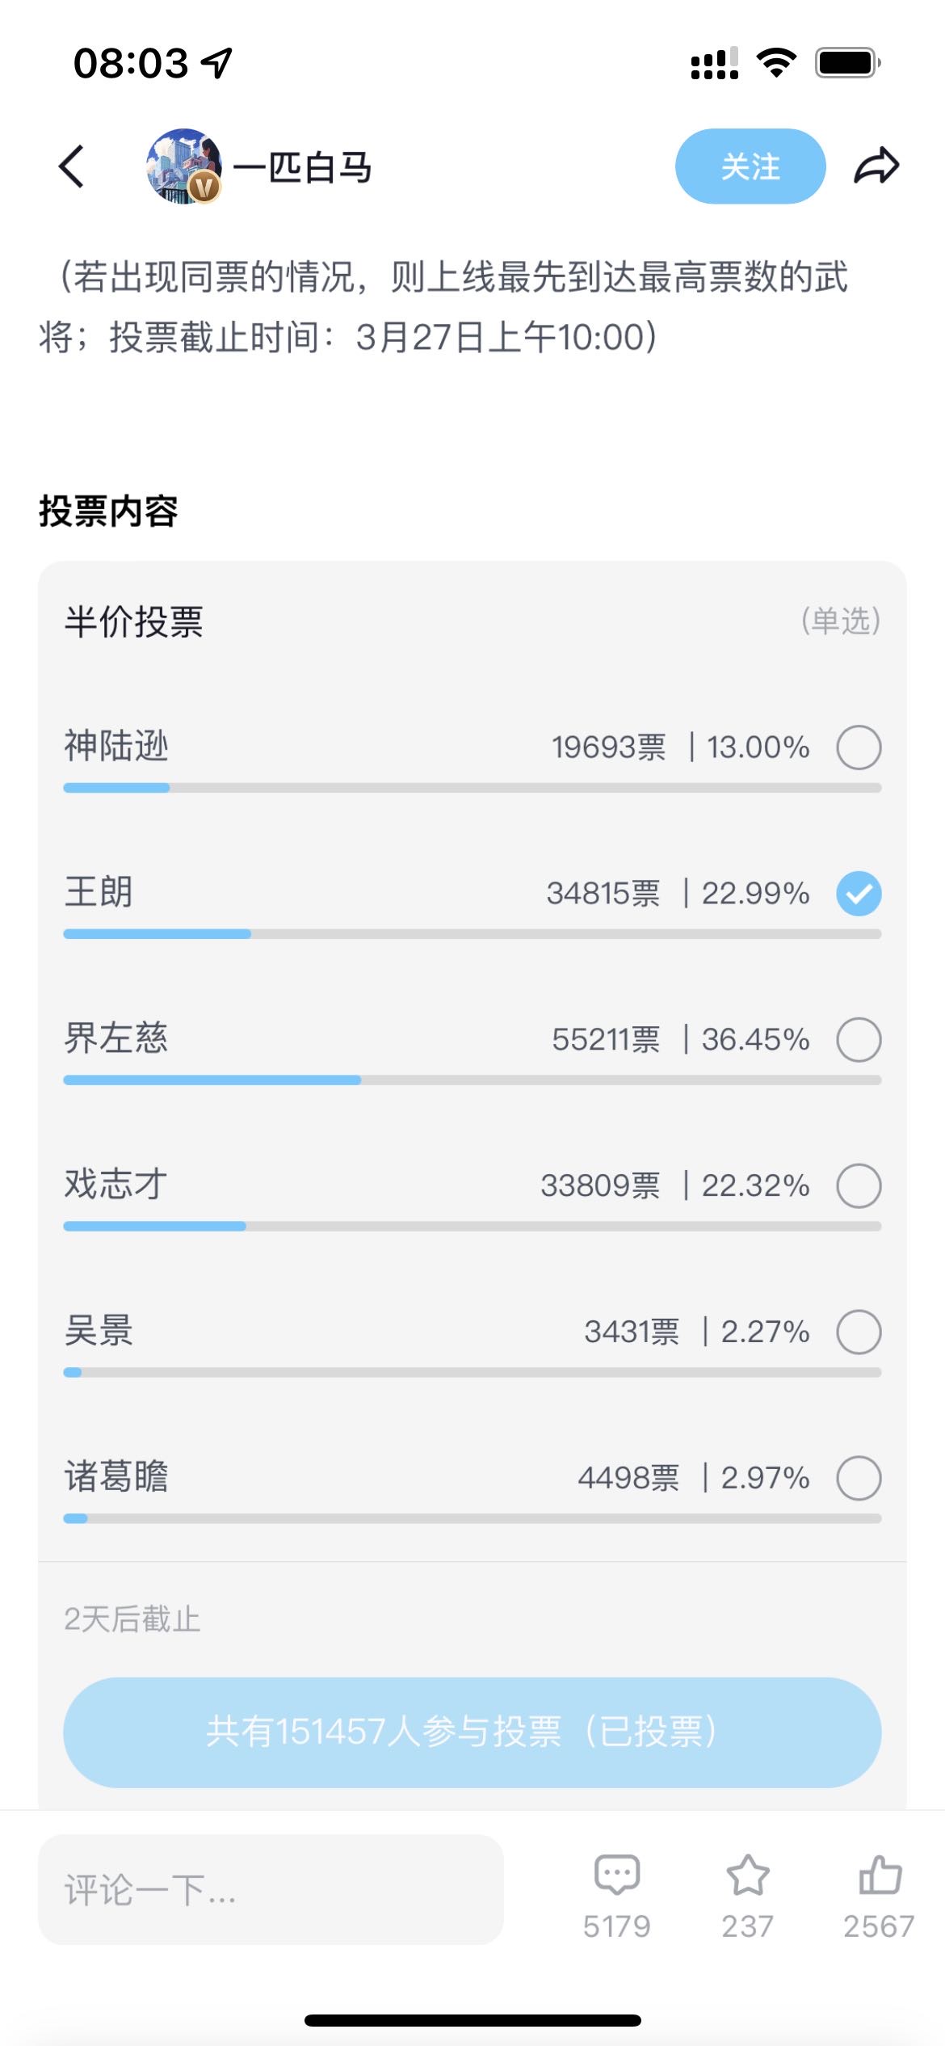Screen dimensions: 945x2046
Task: Click the username 一匹白马
Action: point(303,168)
